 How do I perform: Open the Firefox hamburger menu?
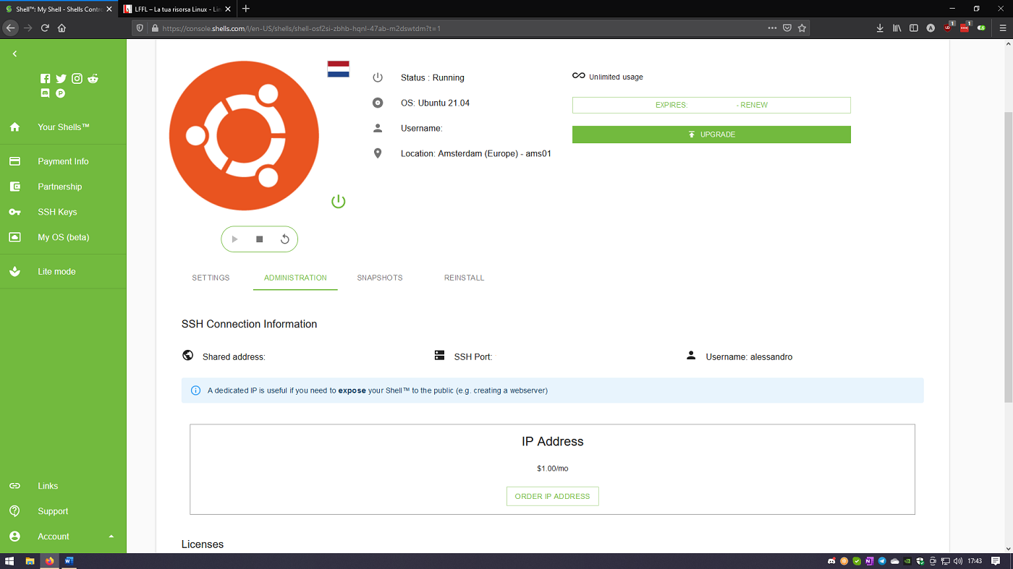point(1002,28)
